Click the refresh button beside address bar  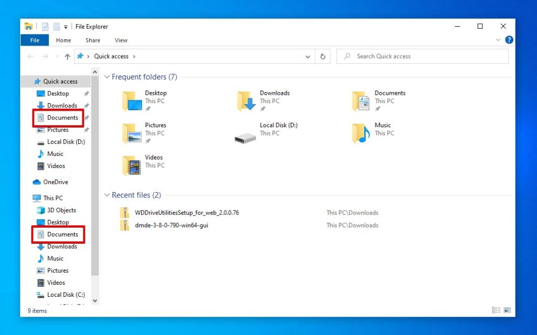[323, 57]
